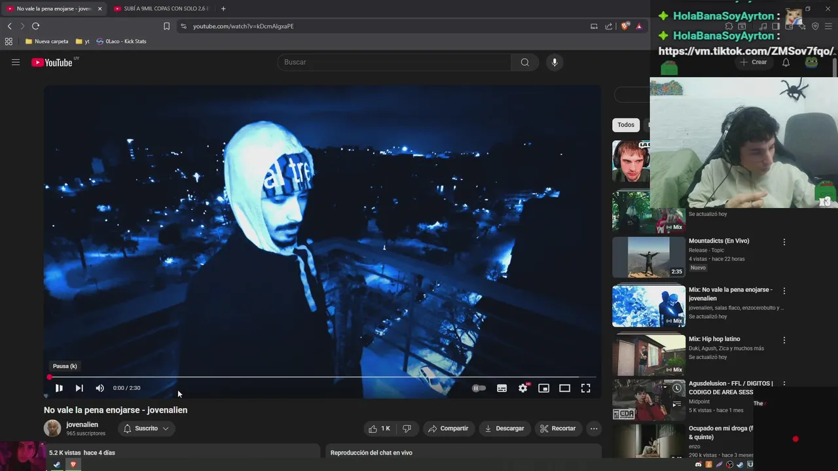Click the install app icon in address bar
The height and width of the screenshot is (471, 838).
pyautogui.click(x=594, y=26)
